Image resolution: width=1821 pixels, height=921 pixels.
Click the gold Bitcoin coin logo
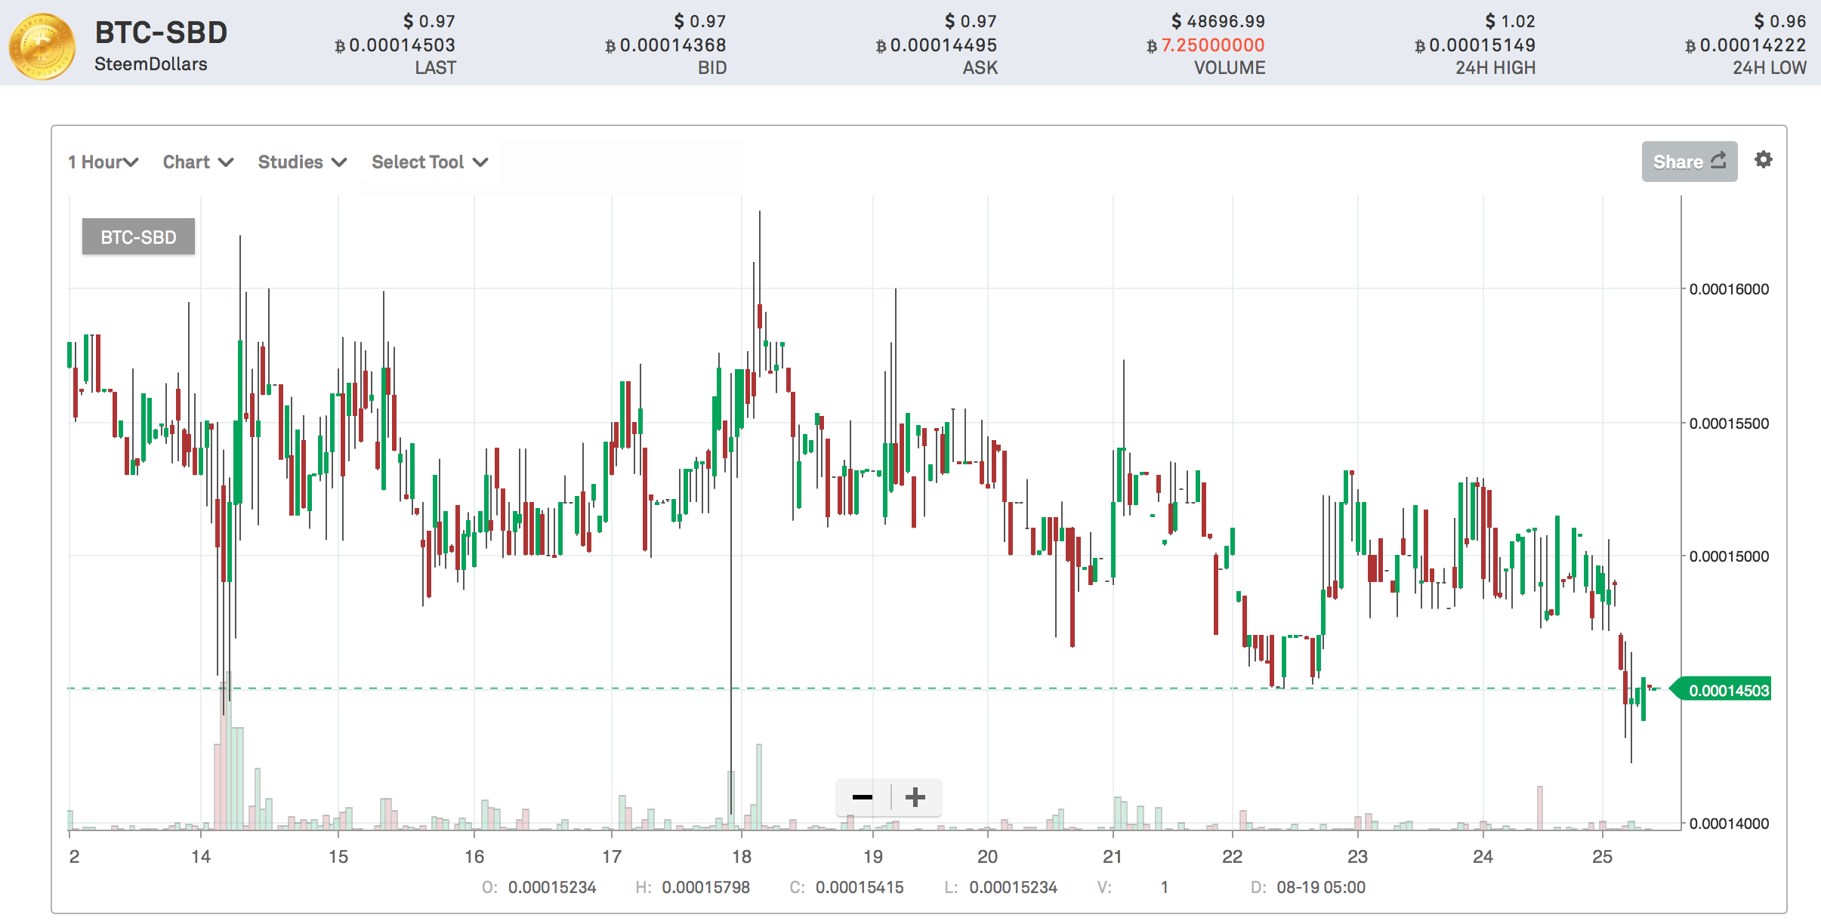pos(42,46)
